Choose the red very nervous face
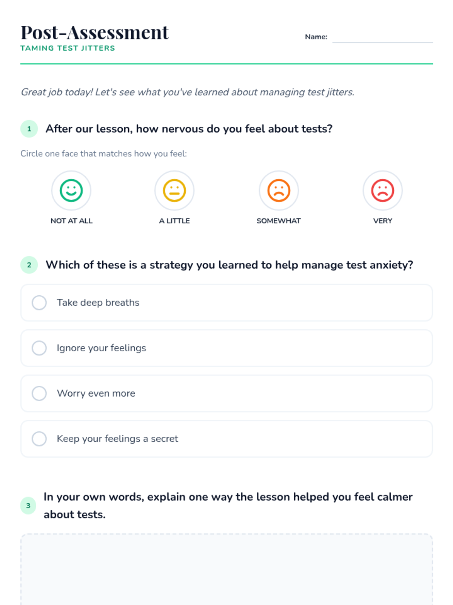The width and height of the screenshot is (453, 605). point(382,191)
